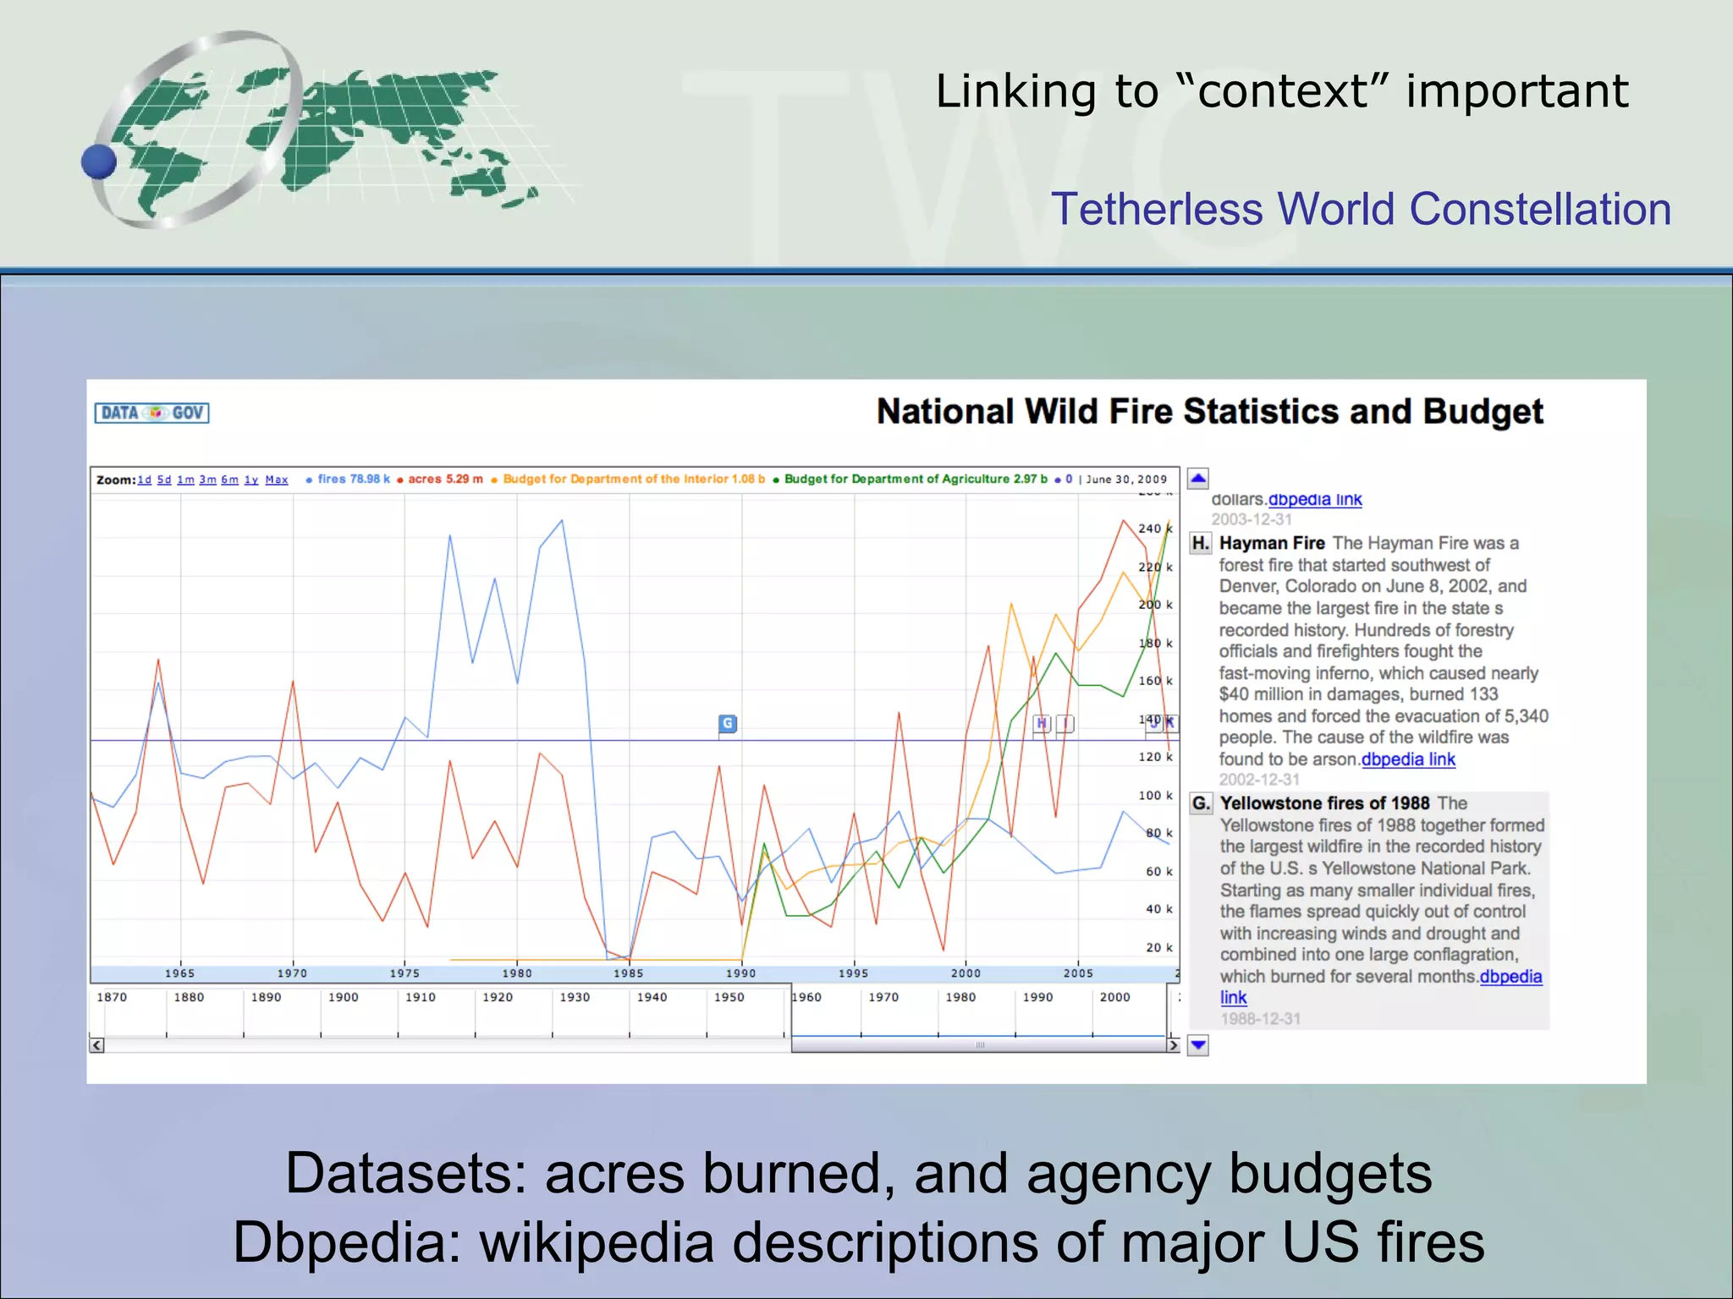
Task: Click the H annotation flag on the chart
Action: pyautogui.click(x=1042, y=723)
